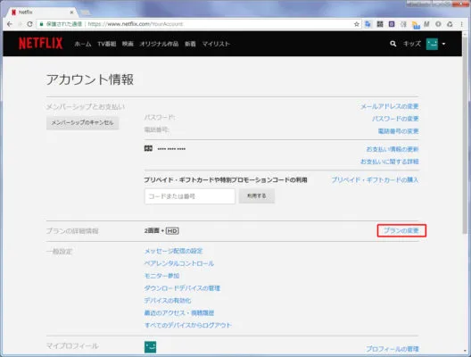Click プランの変更 link
Screen dimensions: 471x357
point(401,230)
